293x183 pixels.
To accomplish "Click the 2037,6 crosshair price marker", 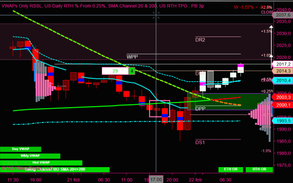I will click(283, 15).
